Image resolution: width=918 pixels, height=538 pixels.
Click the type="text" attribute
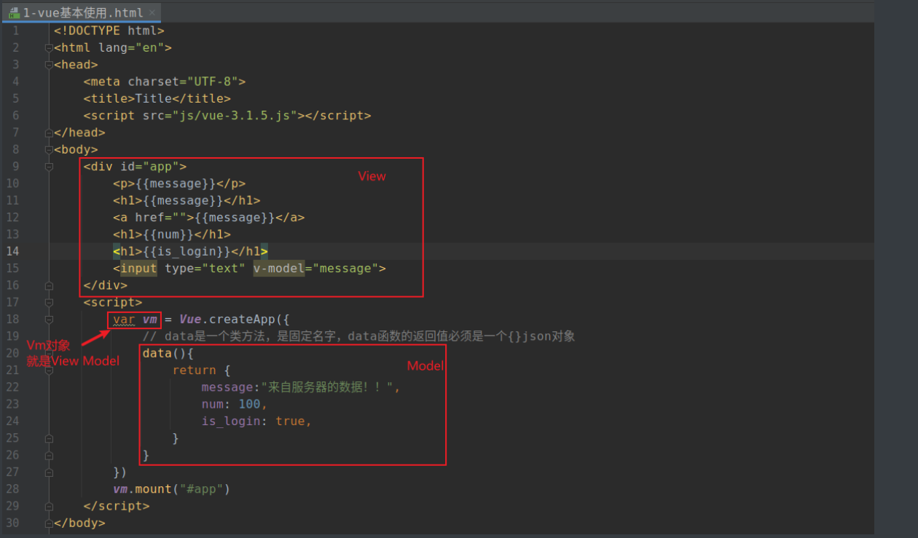click(x=205, y=269)
